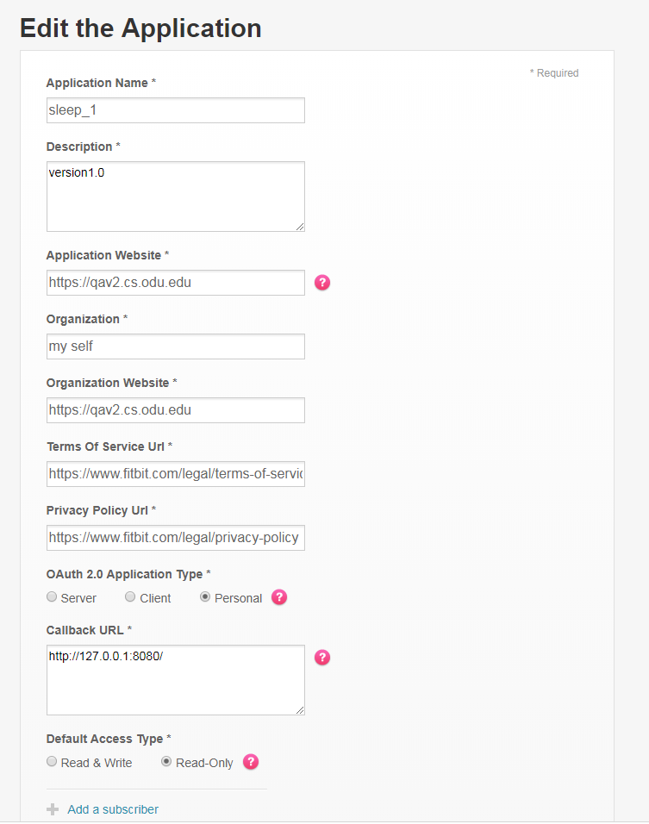
Task: Click the Application Website URL field
Action: tap(175, 283)
